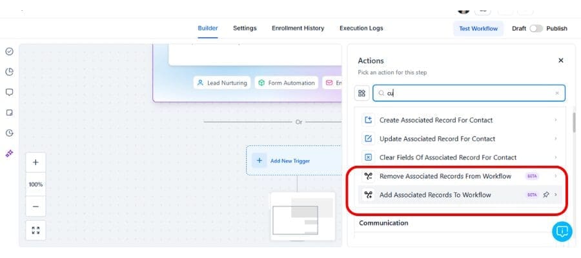581x258 pixels.
Task: Click the sparkle AI icon in sidebar
Action: point(9,154)
